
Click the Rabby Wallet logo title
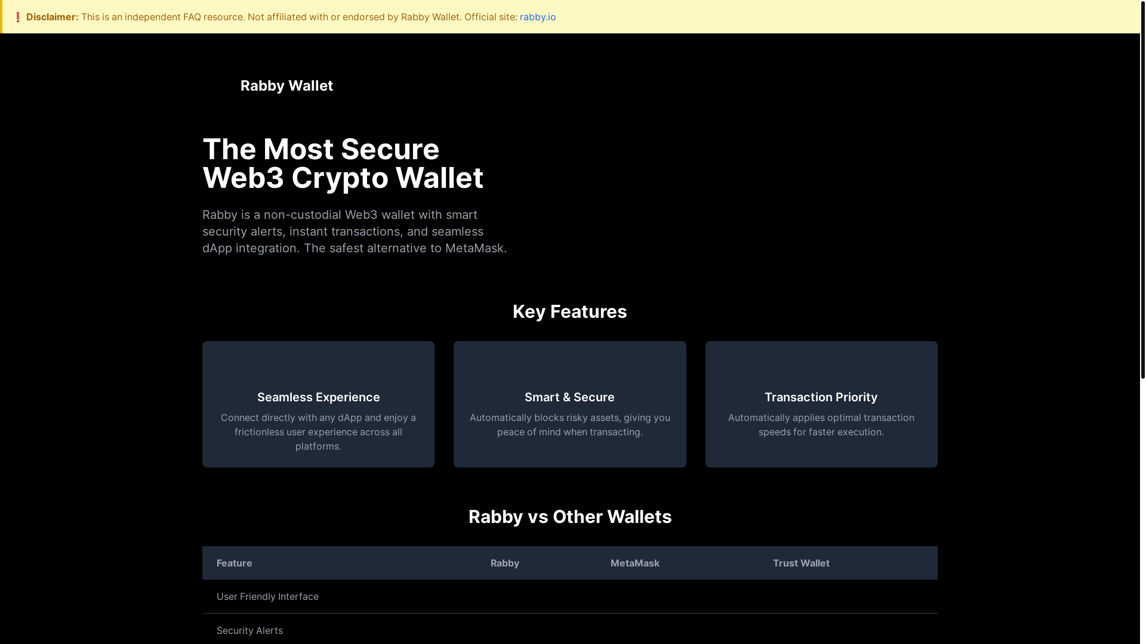click(x=286, y=86)
